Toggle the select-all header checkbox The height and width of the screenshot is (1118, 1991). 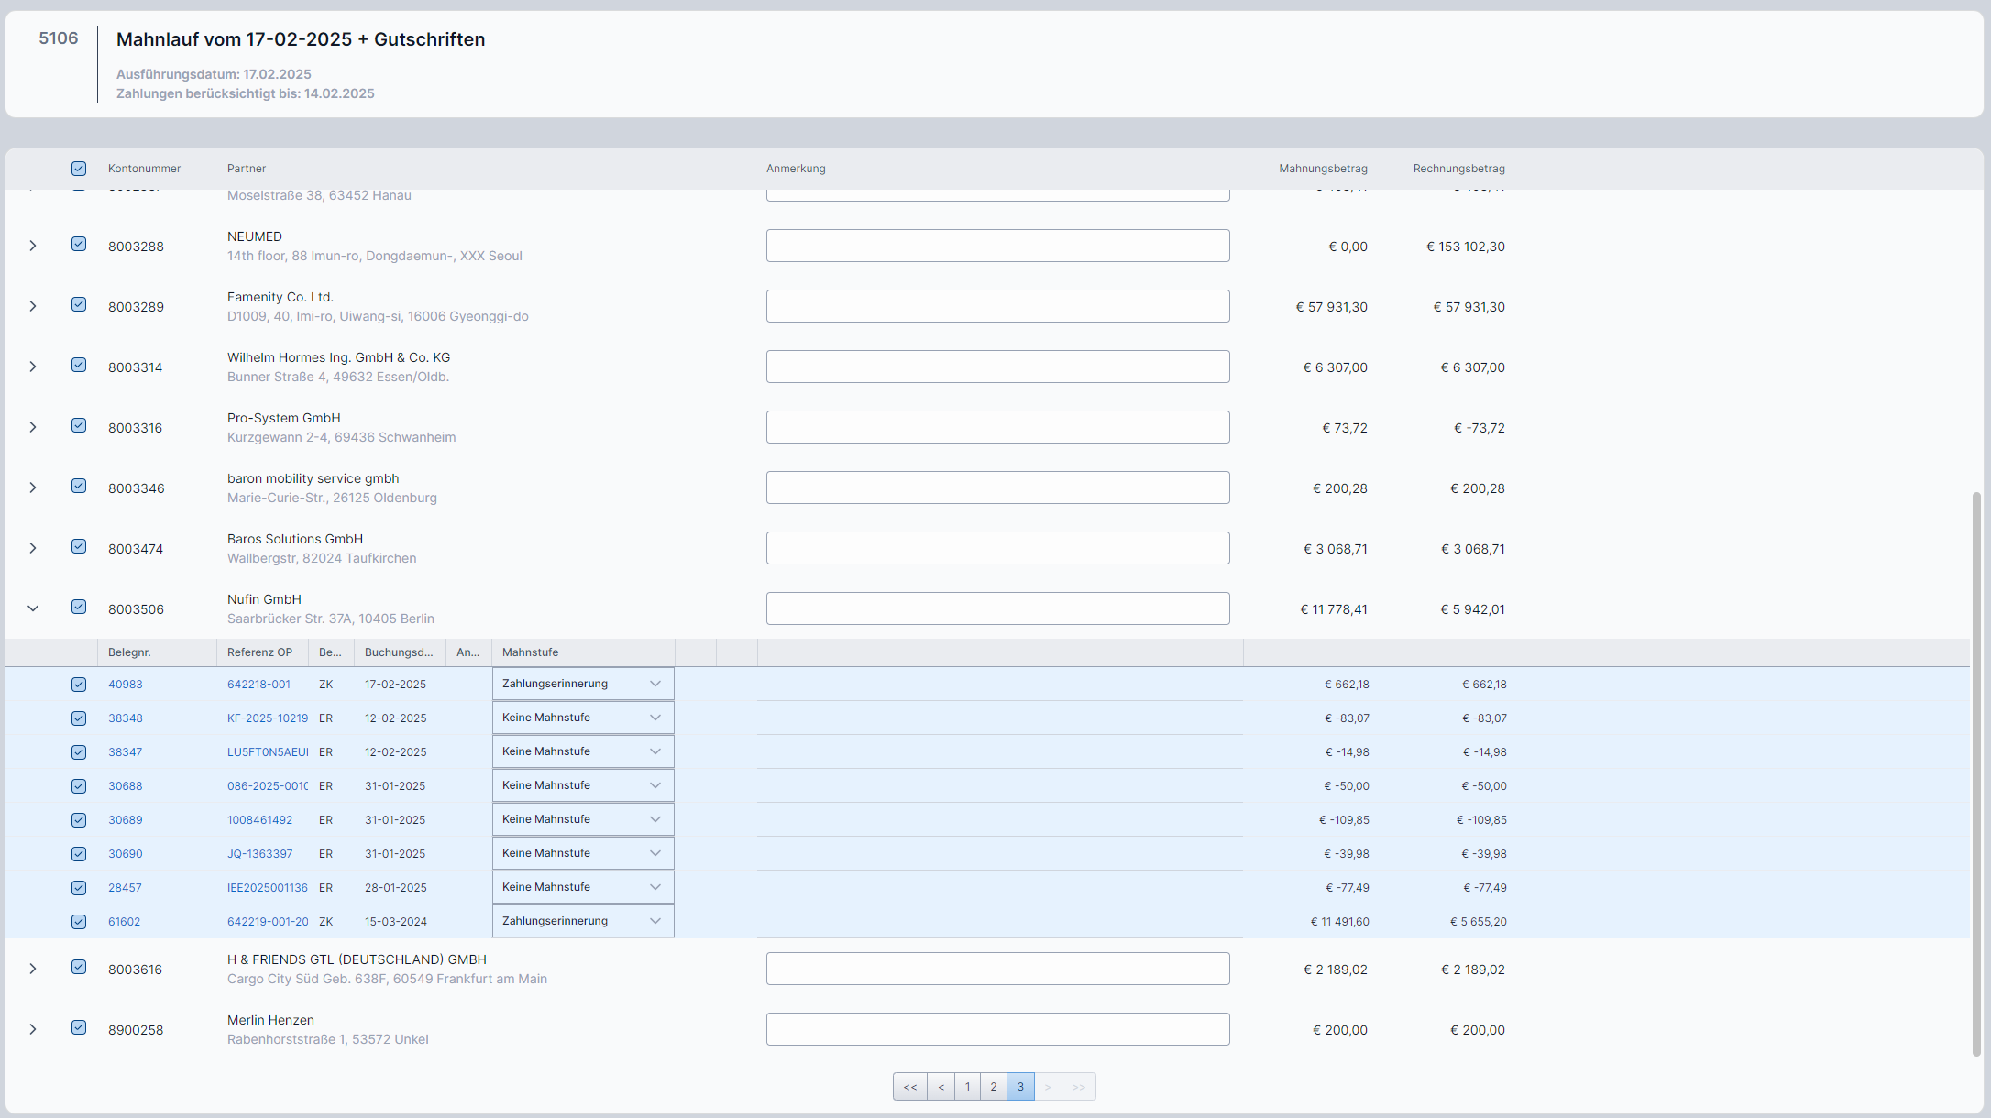coord(79,169)
